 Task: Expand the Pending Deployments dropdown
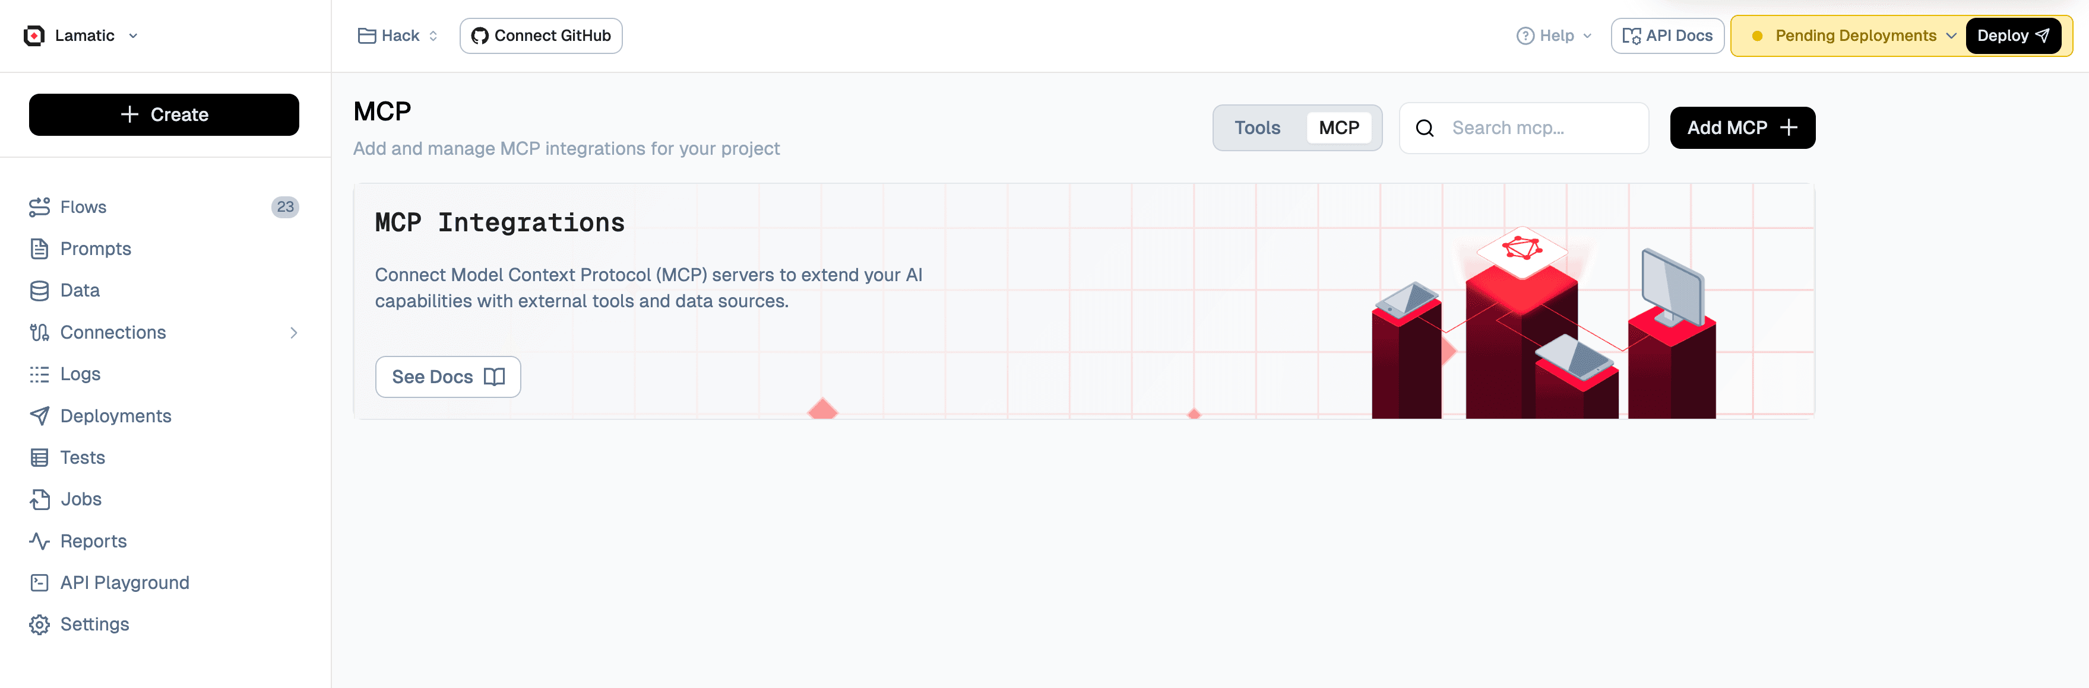1856,36
